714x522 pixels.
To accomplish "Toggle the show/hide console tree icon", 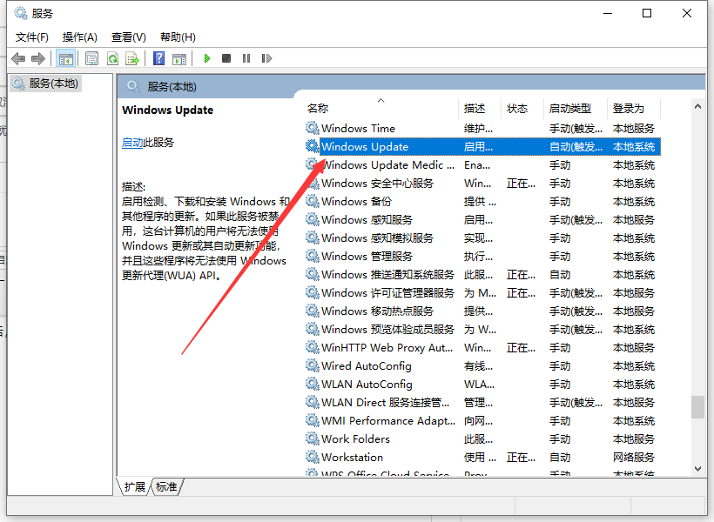I will [65, 58].
